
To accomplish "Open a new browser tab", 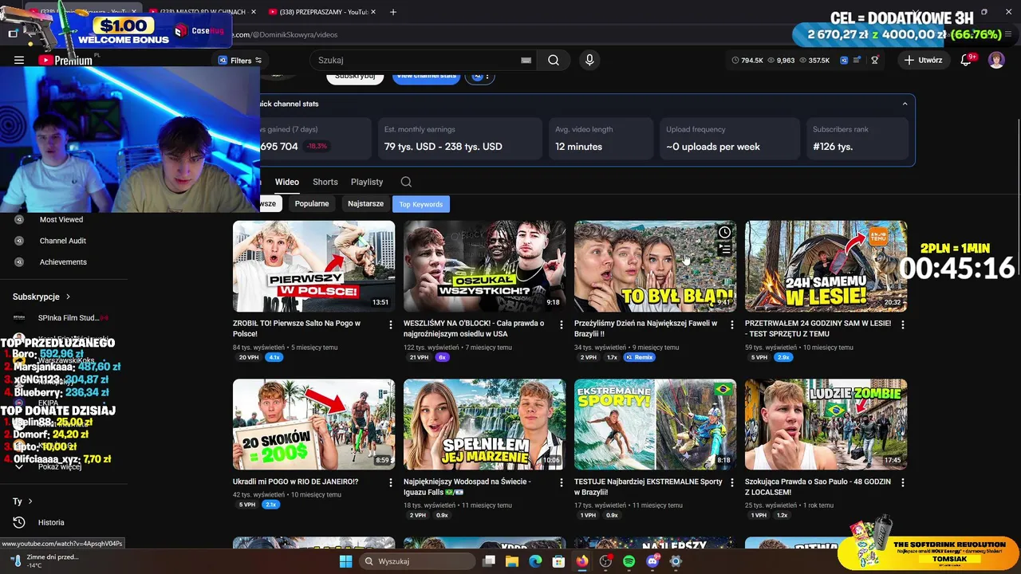I will point(393,12).
